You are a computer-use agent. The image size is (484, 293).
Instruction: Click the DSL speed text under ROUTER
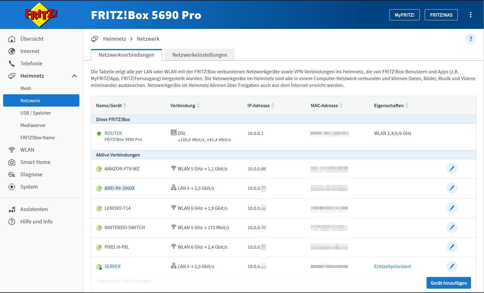tap(204, 140)
